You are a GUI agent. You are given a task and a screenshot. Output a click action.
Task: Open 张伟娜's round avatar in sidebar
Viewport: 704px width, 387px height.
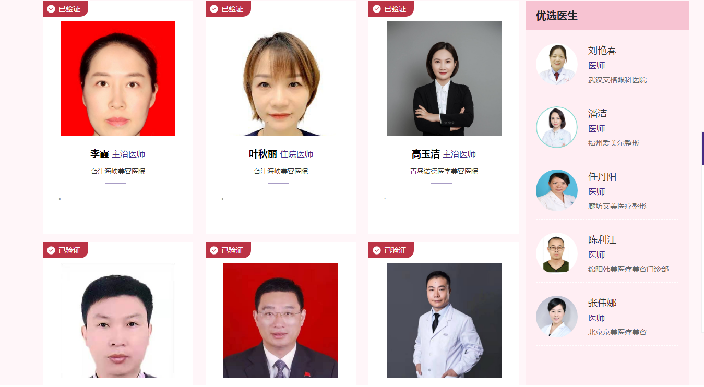(557, 317)
